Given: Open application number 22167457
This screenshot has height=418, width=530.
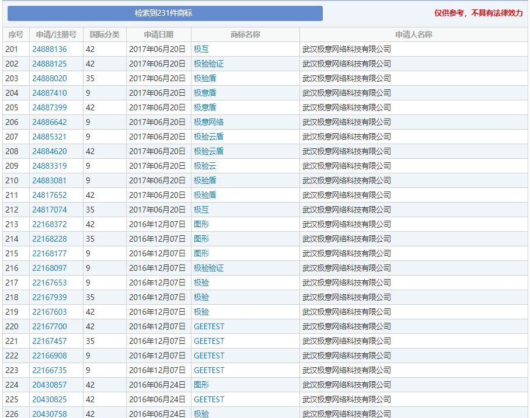Looking at the screenshot, I should pos(50,341).
